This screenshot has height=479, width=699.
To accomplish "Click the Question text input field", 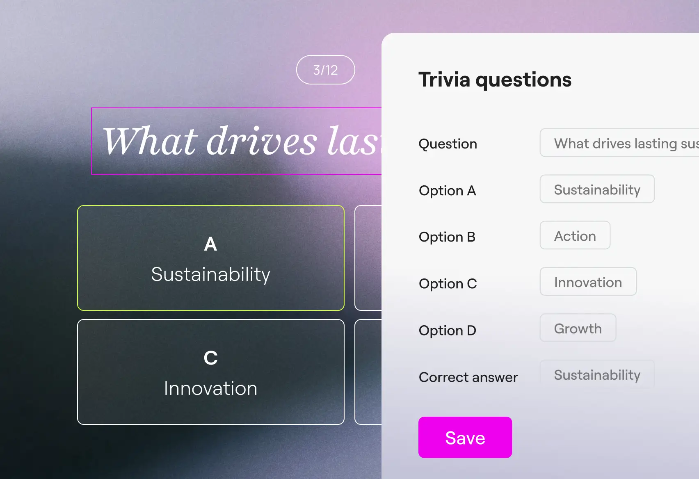I will point(619,143).
